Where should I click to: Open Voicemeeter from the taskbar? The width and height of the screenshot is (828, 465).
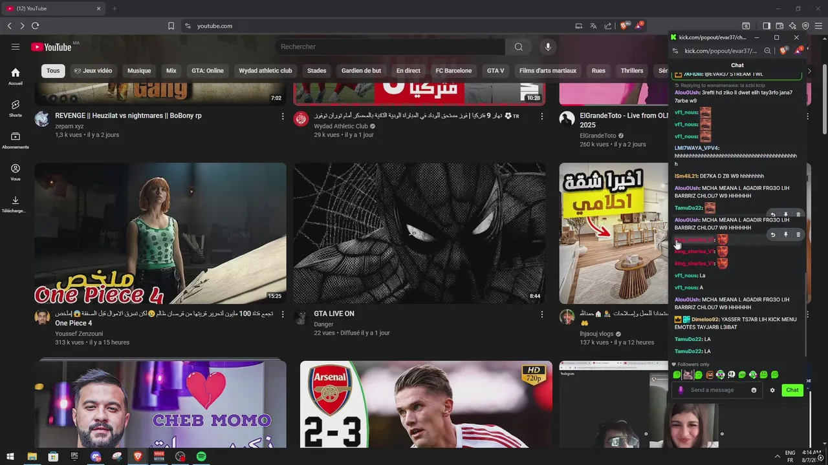pyautogui.click(x=158, y=457)
